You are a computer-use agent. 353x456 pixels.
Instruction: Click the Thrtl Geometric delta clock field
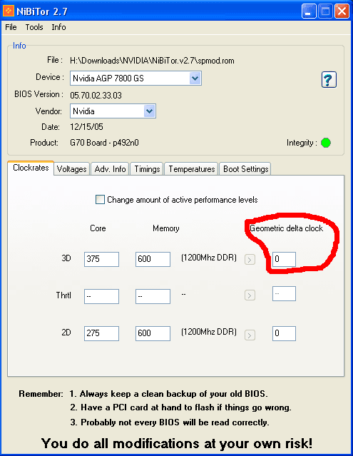point(284,294)
